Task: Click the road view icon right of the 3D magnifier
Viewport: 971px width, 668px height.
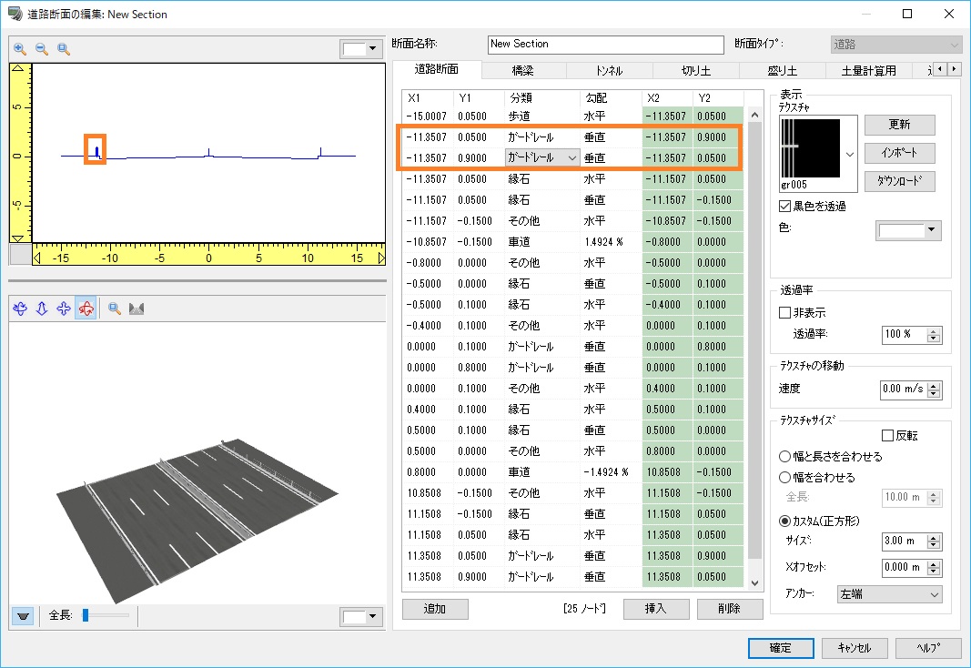Action: [137, 309]
